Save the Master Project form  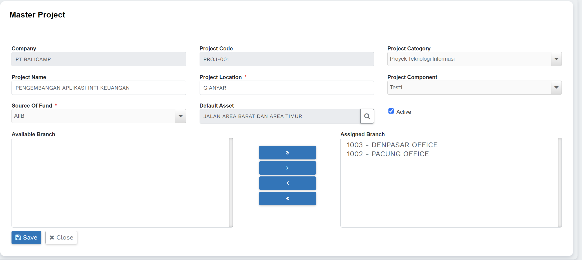(26, 238)
